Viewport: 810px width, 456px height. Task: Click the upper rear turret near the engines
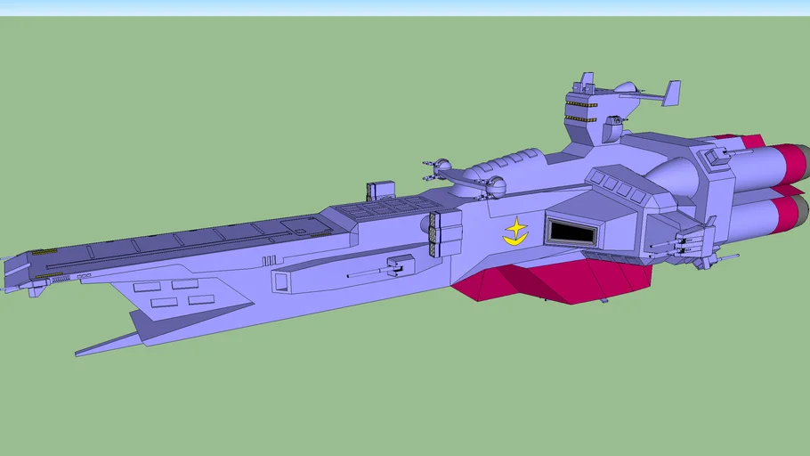click(x=717, y=156)
